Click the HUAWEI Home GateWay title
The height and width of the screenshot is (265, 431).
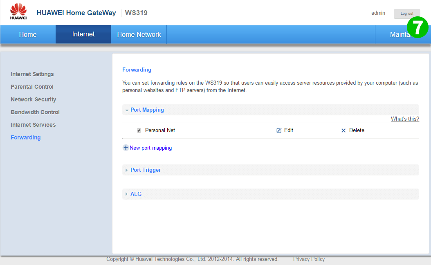coord(76,13)
